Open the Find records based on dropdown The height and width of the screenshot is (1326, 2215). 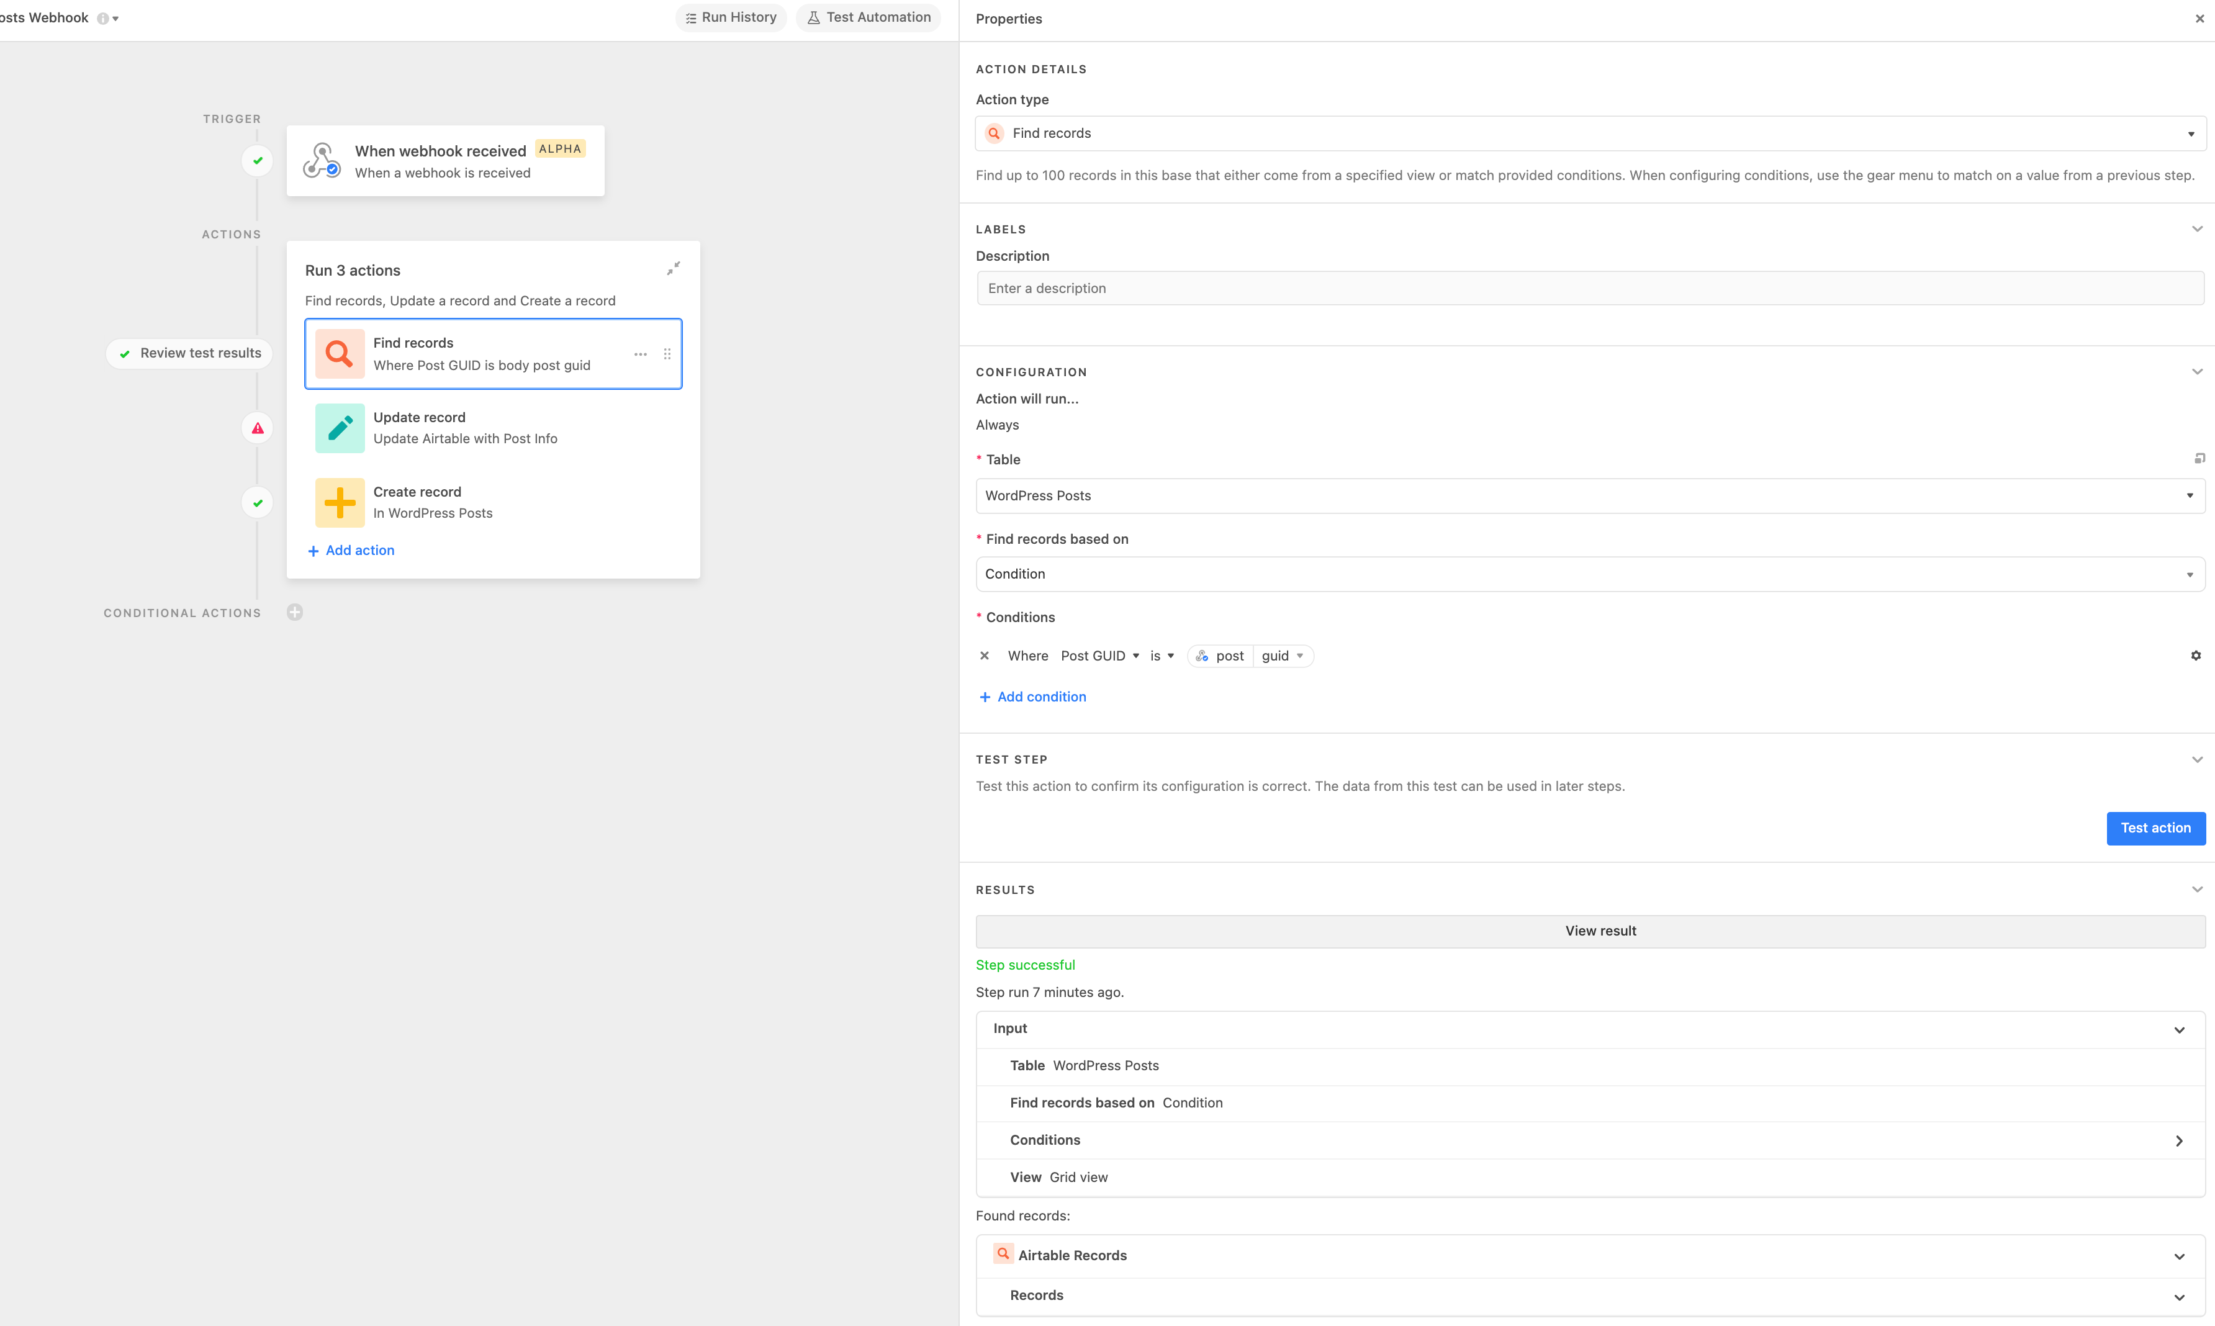pyautogui.click(x=1590, y=575)
